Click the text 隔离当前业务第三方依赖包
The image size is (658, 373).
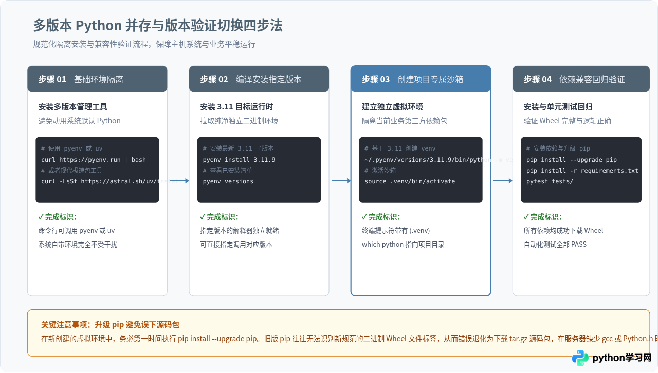(405, 121)
